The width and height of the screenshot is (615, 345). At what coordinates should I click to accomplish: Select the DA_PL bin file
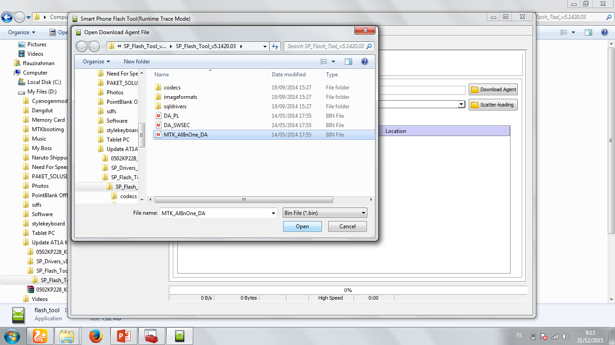[263, 116]
